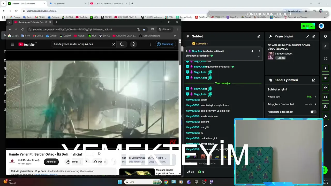This screenshot has width=331, height=186.
Task: Open media controls in the YouTube window toolbar
Action: 153,29
